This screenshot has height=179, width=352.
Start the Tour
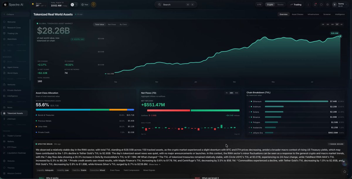coord(85,5)
